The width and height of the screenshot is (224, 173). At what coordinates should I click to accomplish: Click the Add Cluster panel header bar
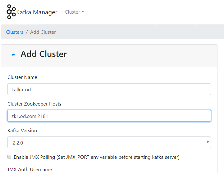click(x=140, y=56)
